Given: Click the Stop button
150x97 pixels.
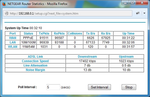Looking at the screenshot, I should (x=129, y=87).
